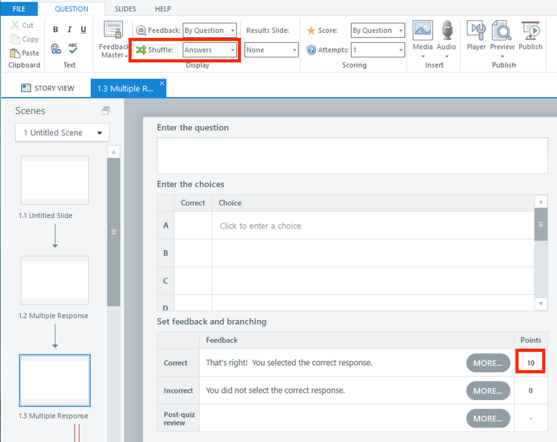Open the Player settings

[476, 36]
